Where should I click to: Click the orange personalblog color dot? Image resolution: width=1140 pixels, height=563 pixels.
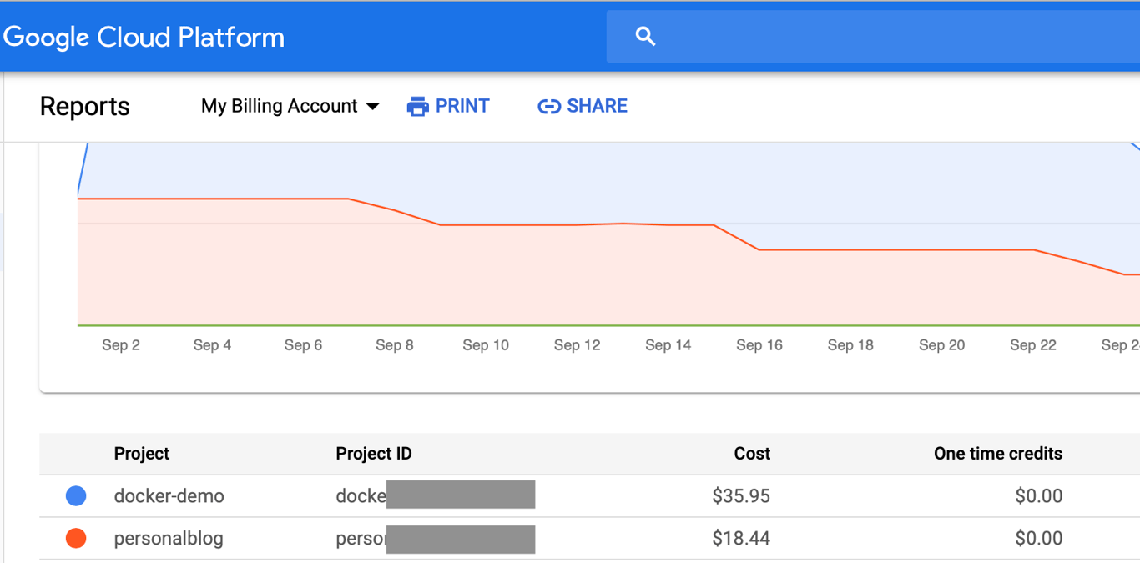pos(76,539)
